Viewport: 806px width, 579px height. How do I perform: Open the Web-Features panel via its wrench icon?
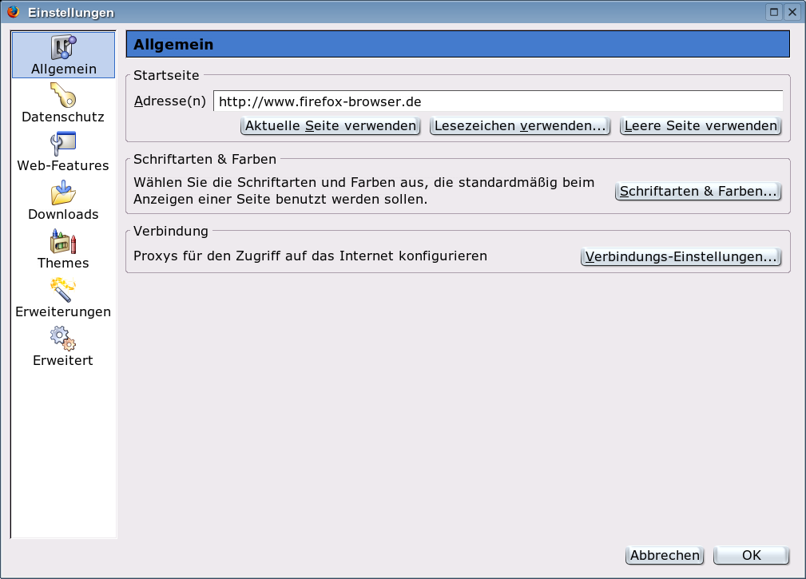[63, 145]
